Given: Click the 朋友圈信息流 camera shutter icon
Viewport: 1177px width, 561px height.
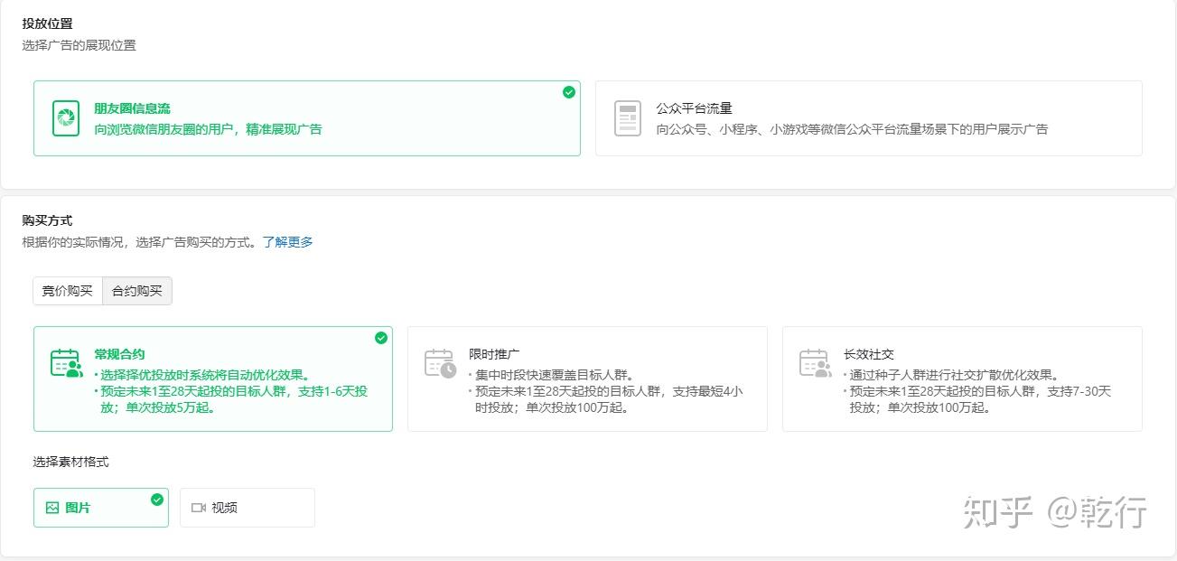Looking at the screenshot, I should [x=66, y=118].
